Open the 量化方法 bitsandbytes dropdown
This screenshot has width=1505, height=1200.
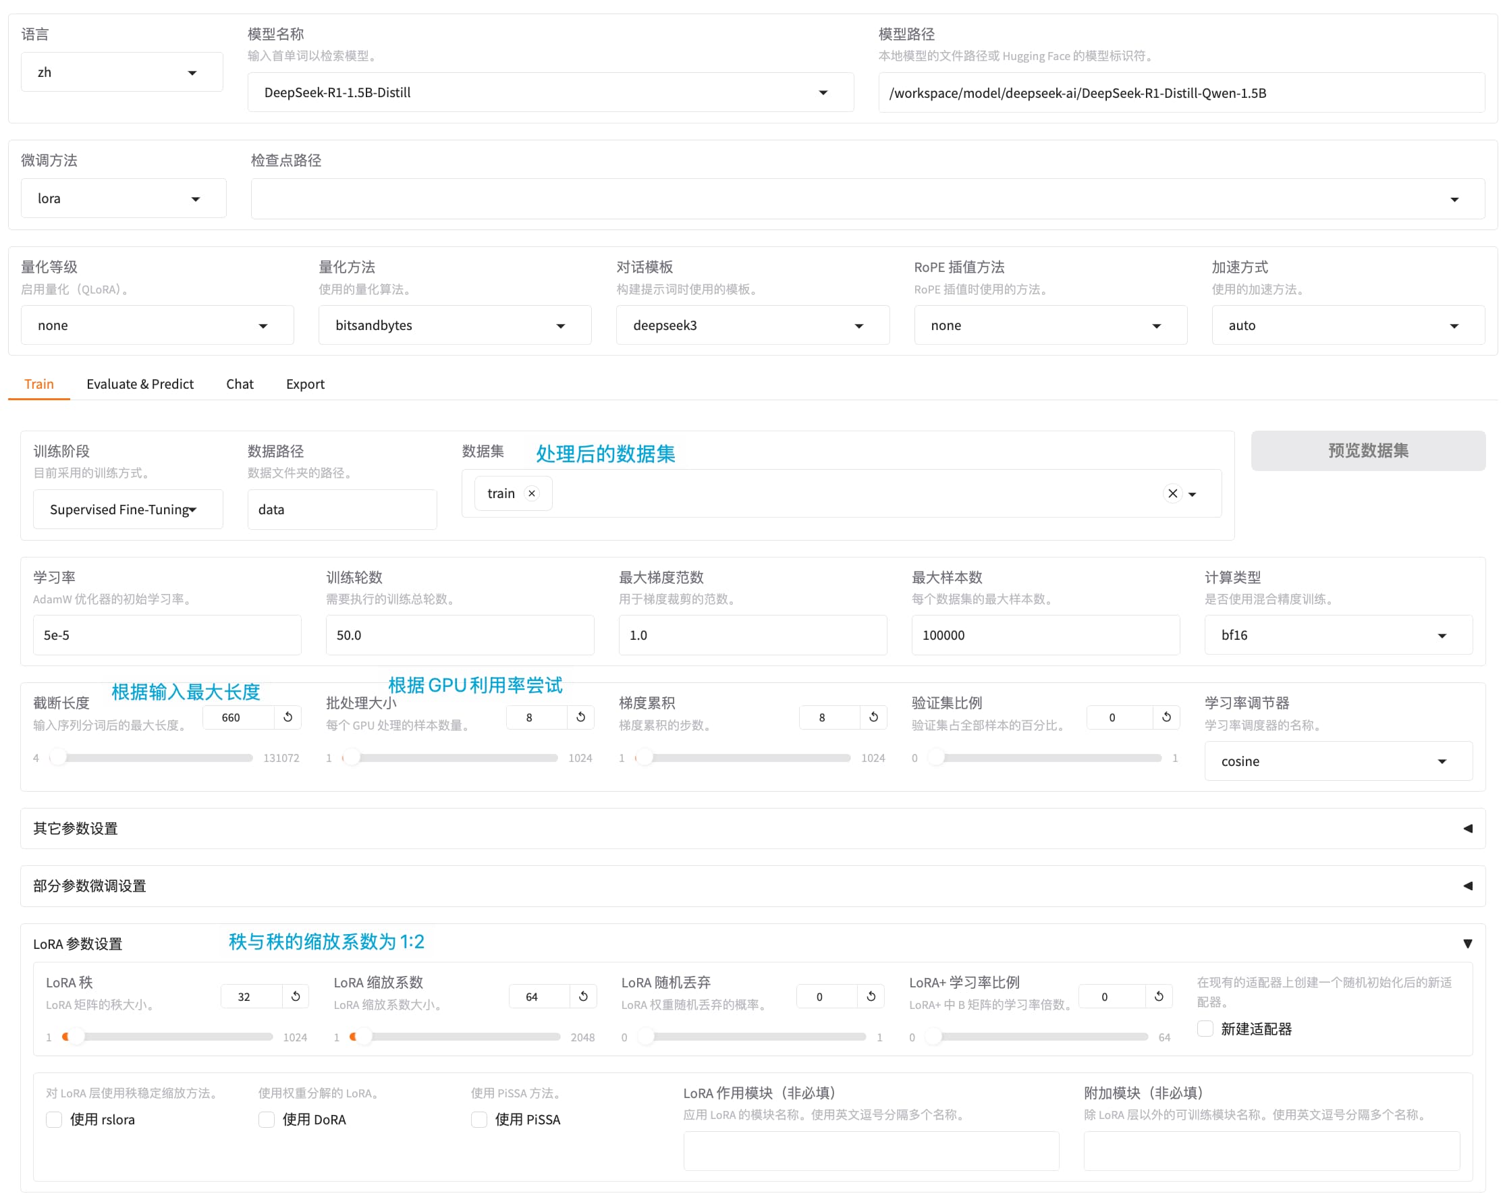click(x=454, y=325)
